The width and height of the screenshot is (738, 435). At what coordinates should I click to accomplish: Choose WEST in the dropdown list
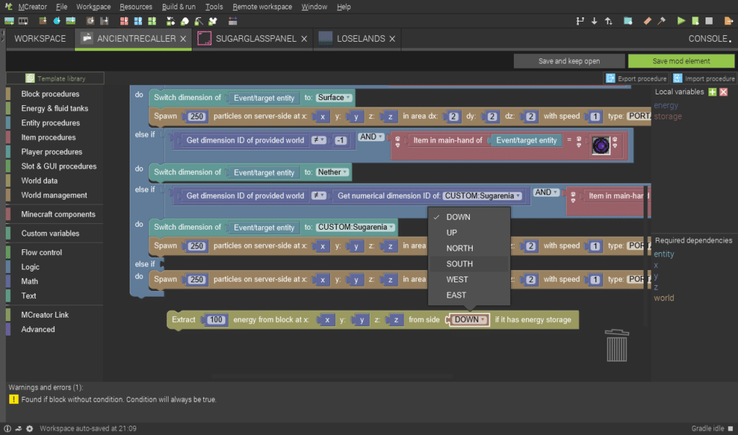click(x=468, y=279)
